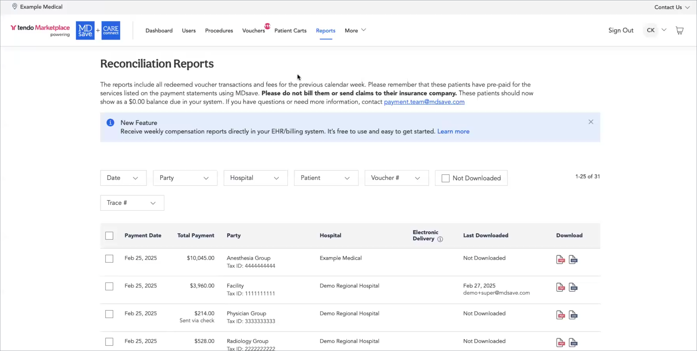Image resolution: width=697 pixels, height=351 pixels.
Task: Select the Anesthesia Group row checkbox
Action: 109,259
